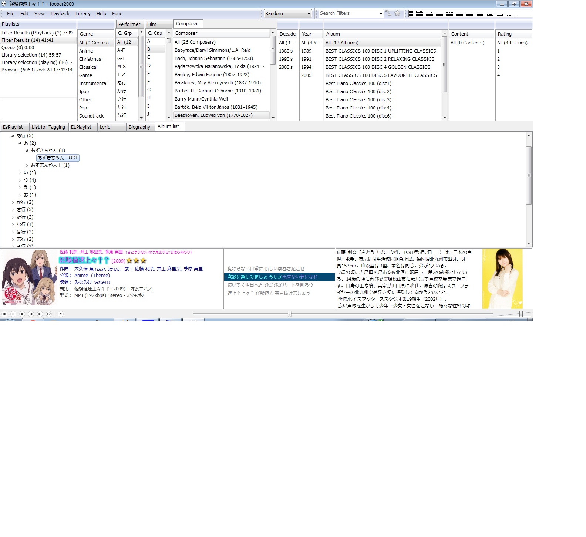This screenshot has width=586, height=537.
Task: Click the Genre column header
Action: pyautogui.click(x=96, y=34)
